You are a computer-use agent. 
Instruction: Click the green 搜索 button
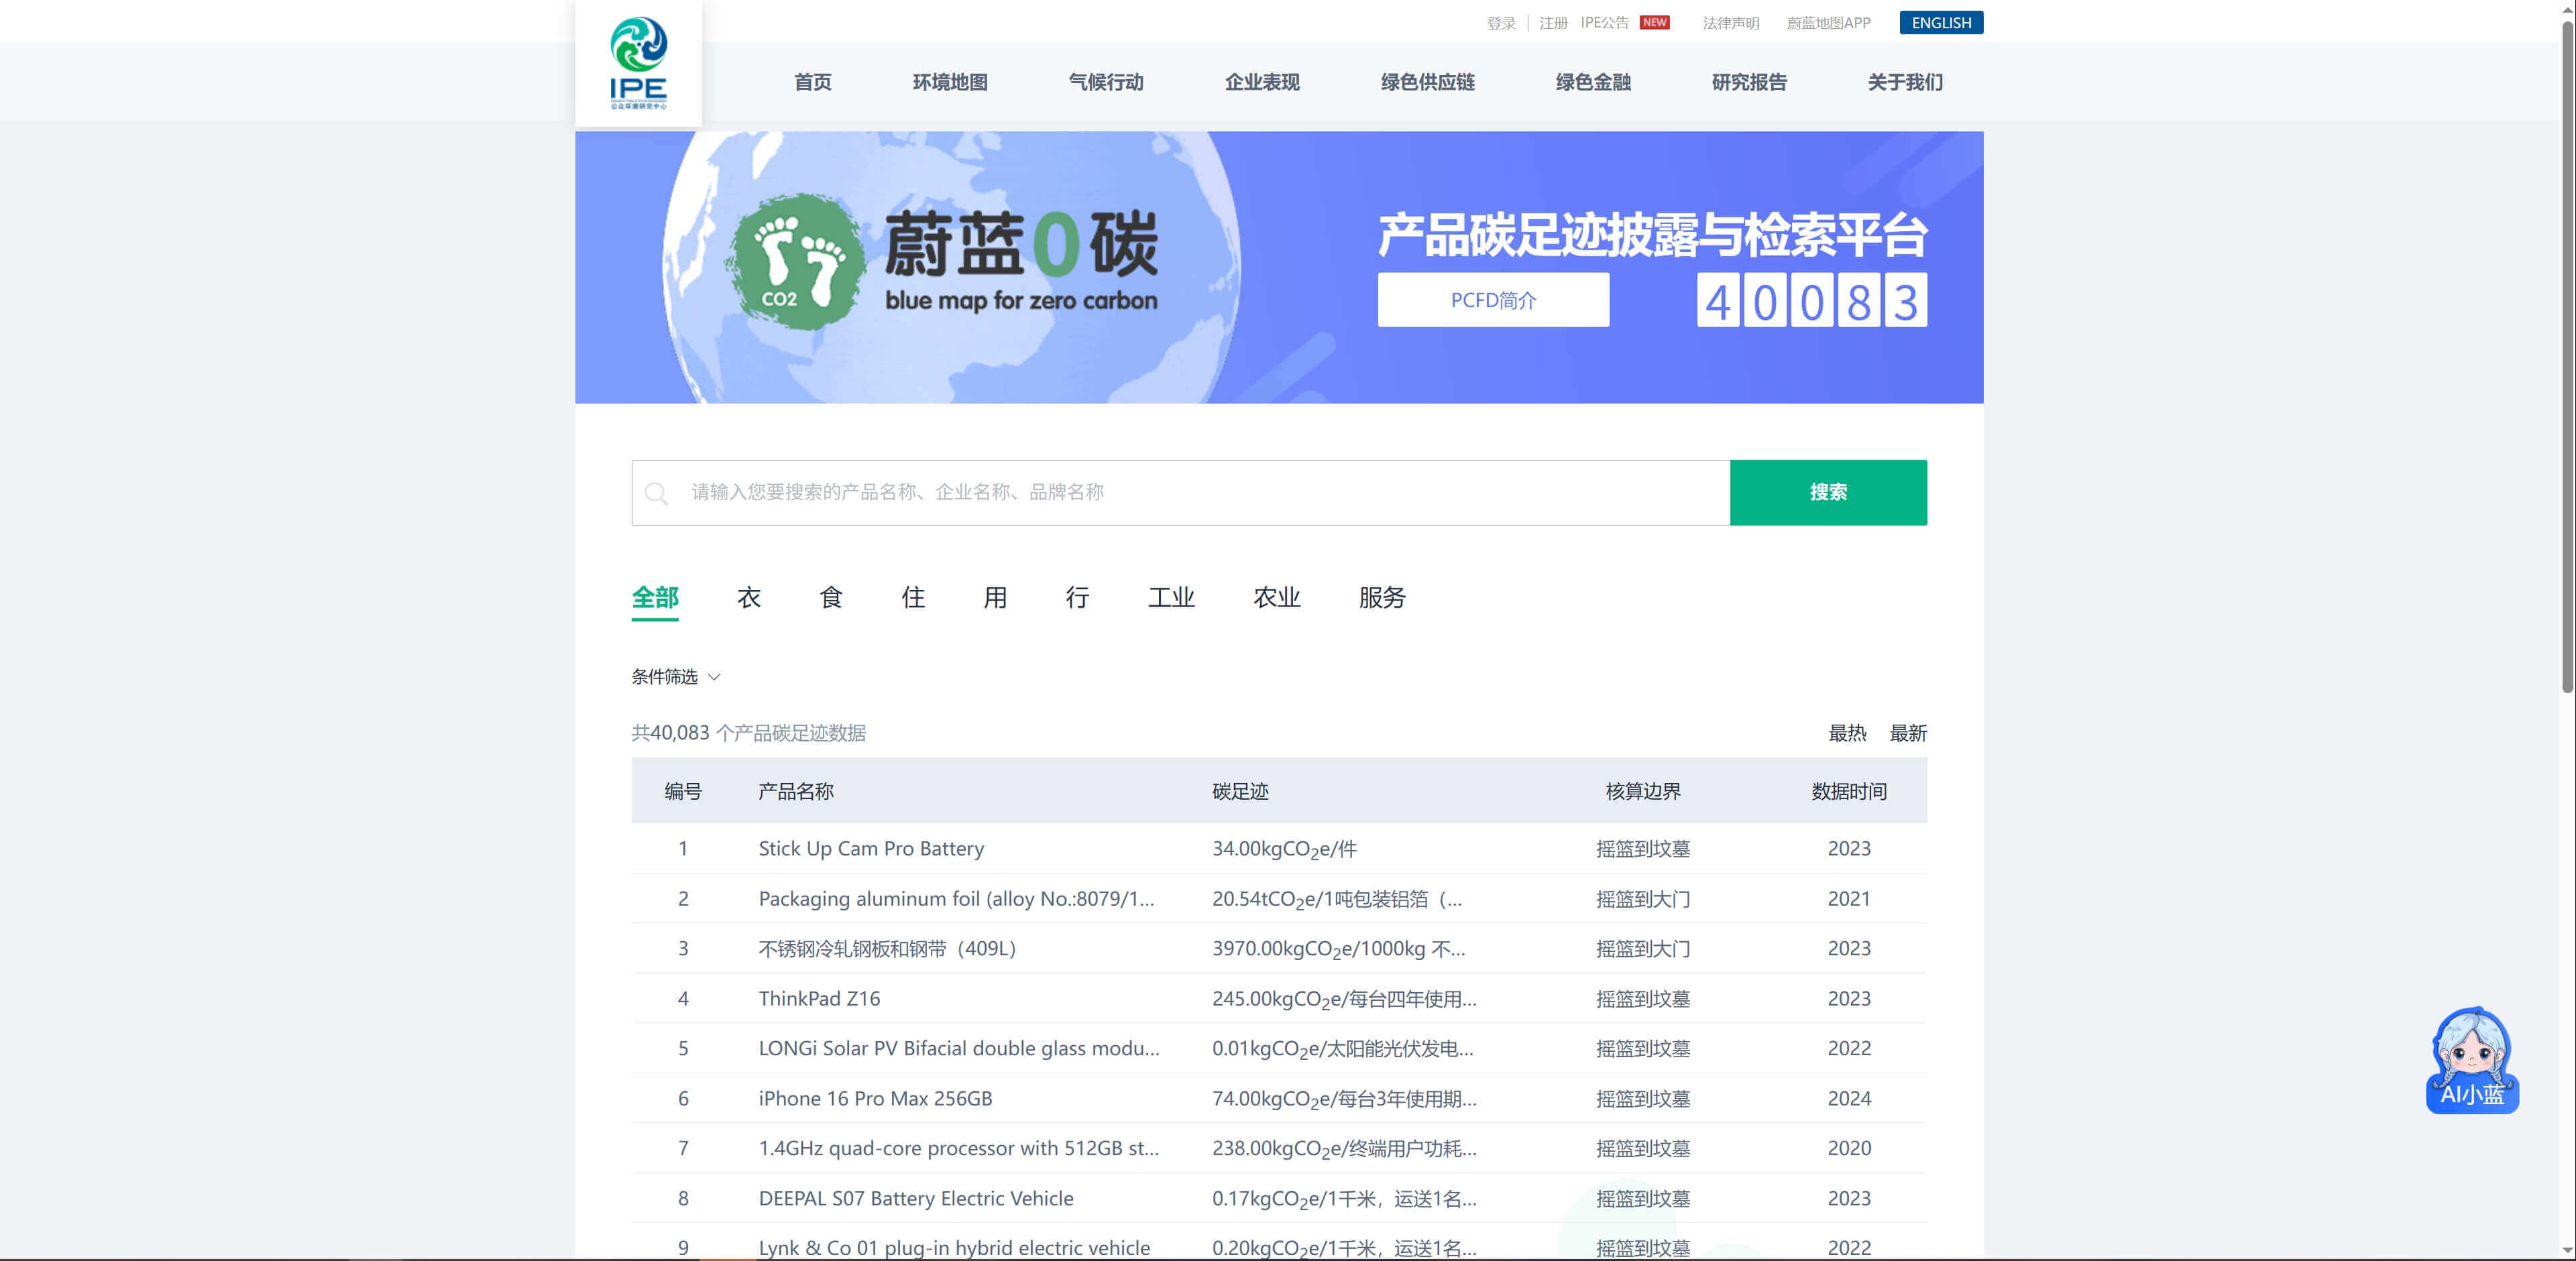[x=1827, y=491]
